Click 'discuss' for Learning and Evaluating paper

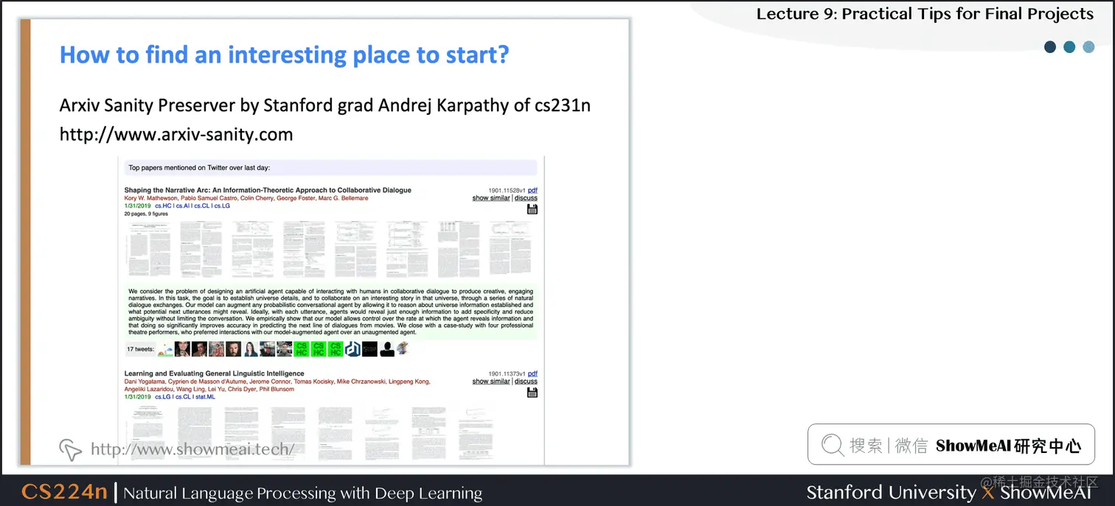click(x=526, y=382)
